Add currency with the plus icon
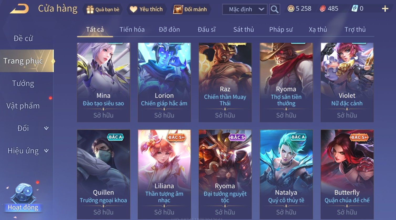 tap(385, 9)
